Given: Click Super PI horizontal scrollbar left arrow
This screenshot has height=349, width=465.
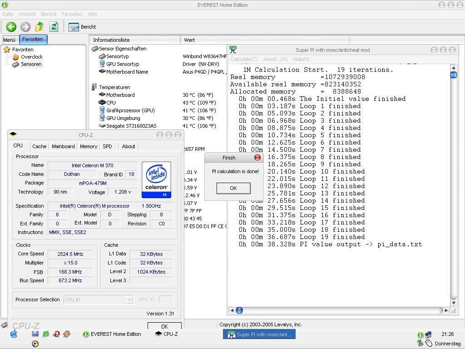Looking at the screenshot, I should (232, 310).
